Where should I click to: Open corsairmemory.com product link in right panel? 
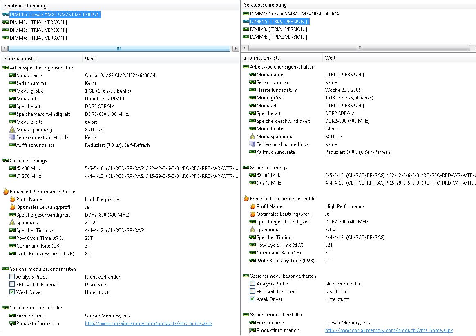point(389,331)
